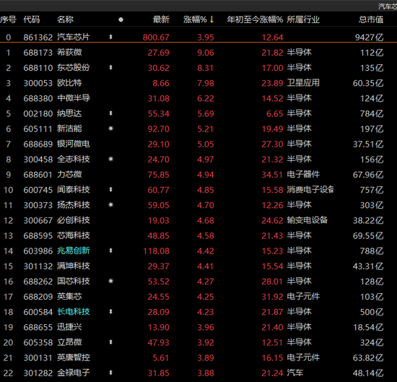Click stock code 300458
This screenshot has height=382, width=397.
38,160
